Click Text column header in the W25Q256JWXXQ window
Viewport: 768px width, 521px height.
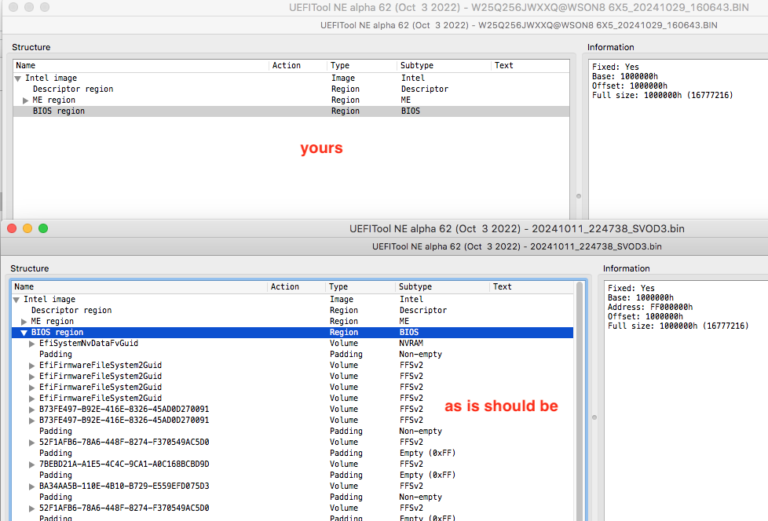(x=530, y=66)
